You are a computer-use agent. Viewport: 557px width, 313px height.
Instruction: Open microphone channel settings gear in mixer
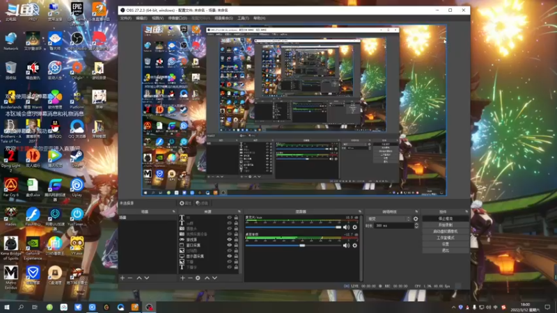click(354, 227)
